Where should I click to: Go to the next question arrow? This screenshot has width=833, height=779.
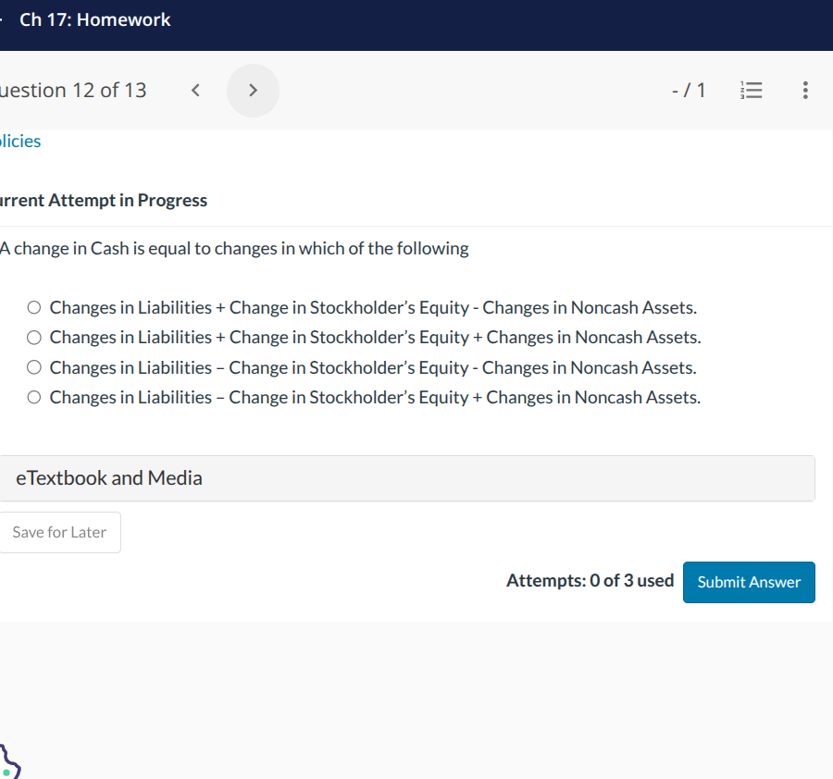click(253, 91)
